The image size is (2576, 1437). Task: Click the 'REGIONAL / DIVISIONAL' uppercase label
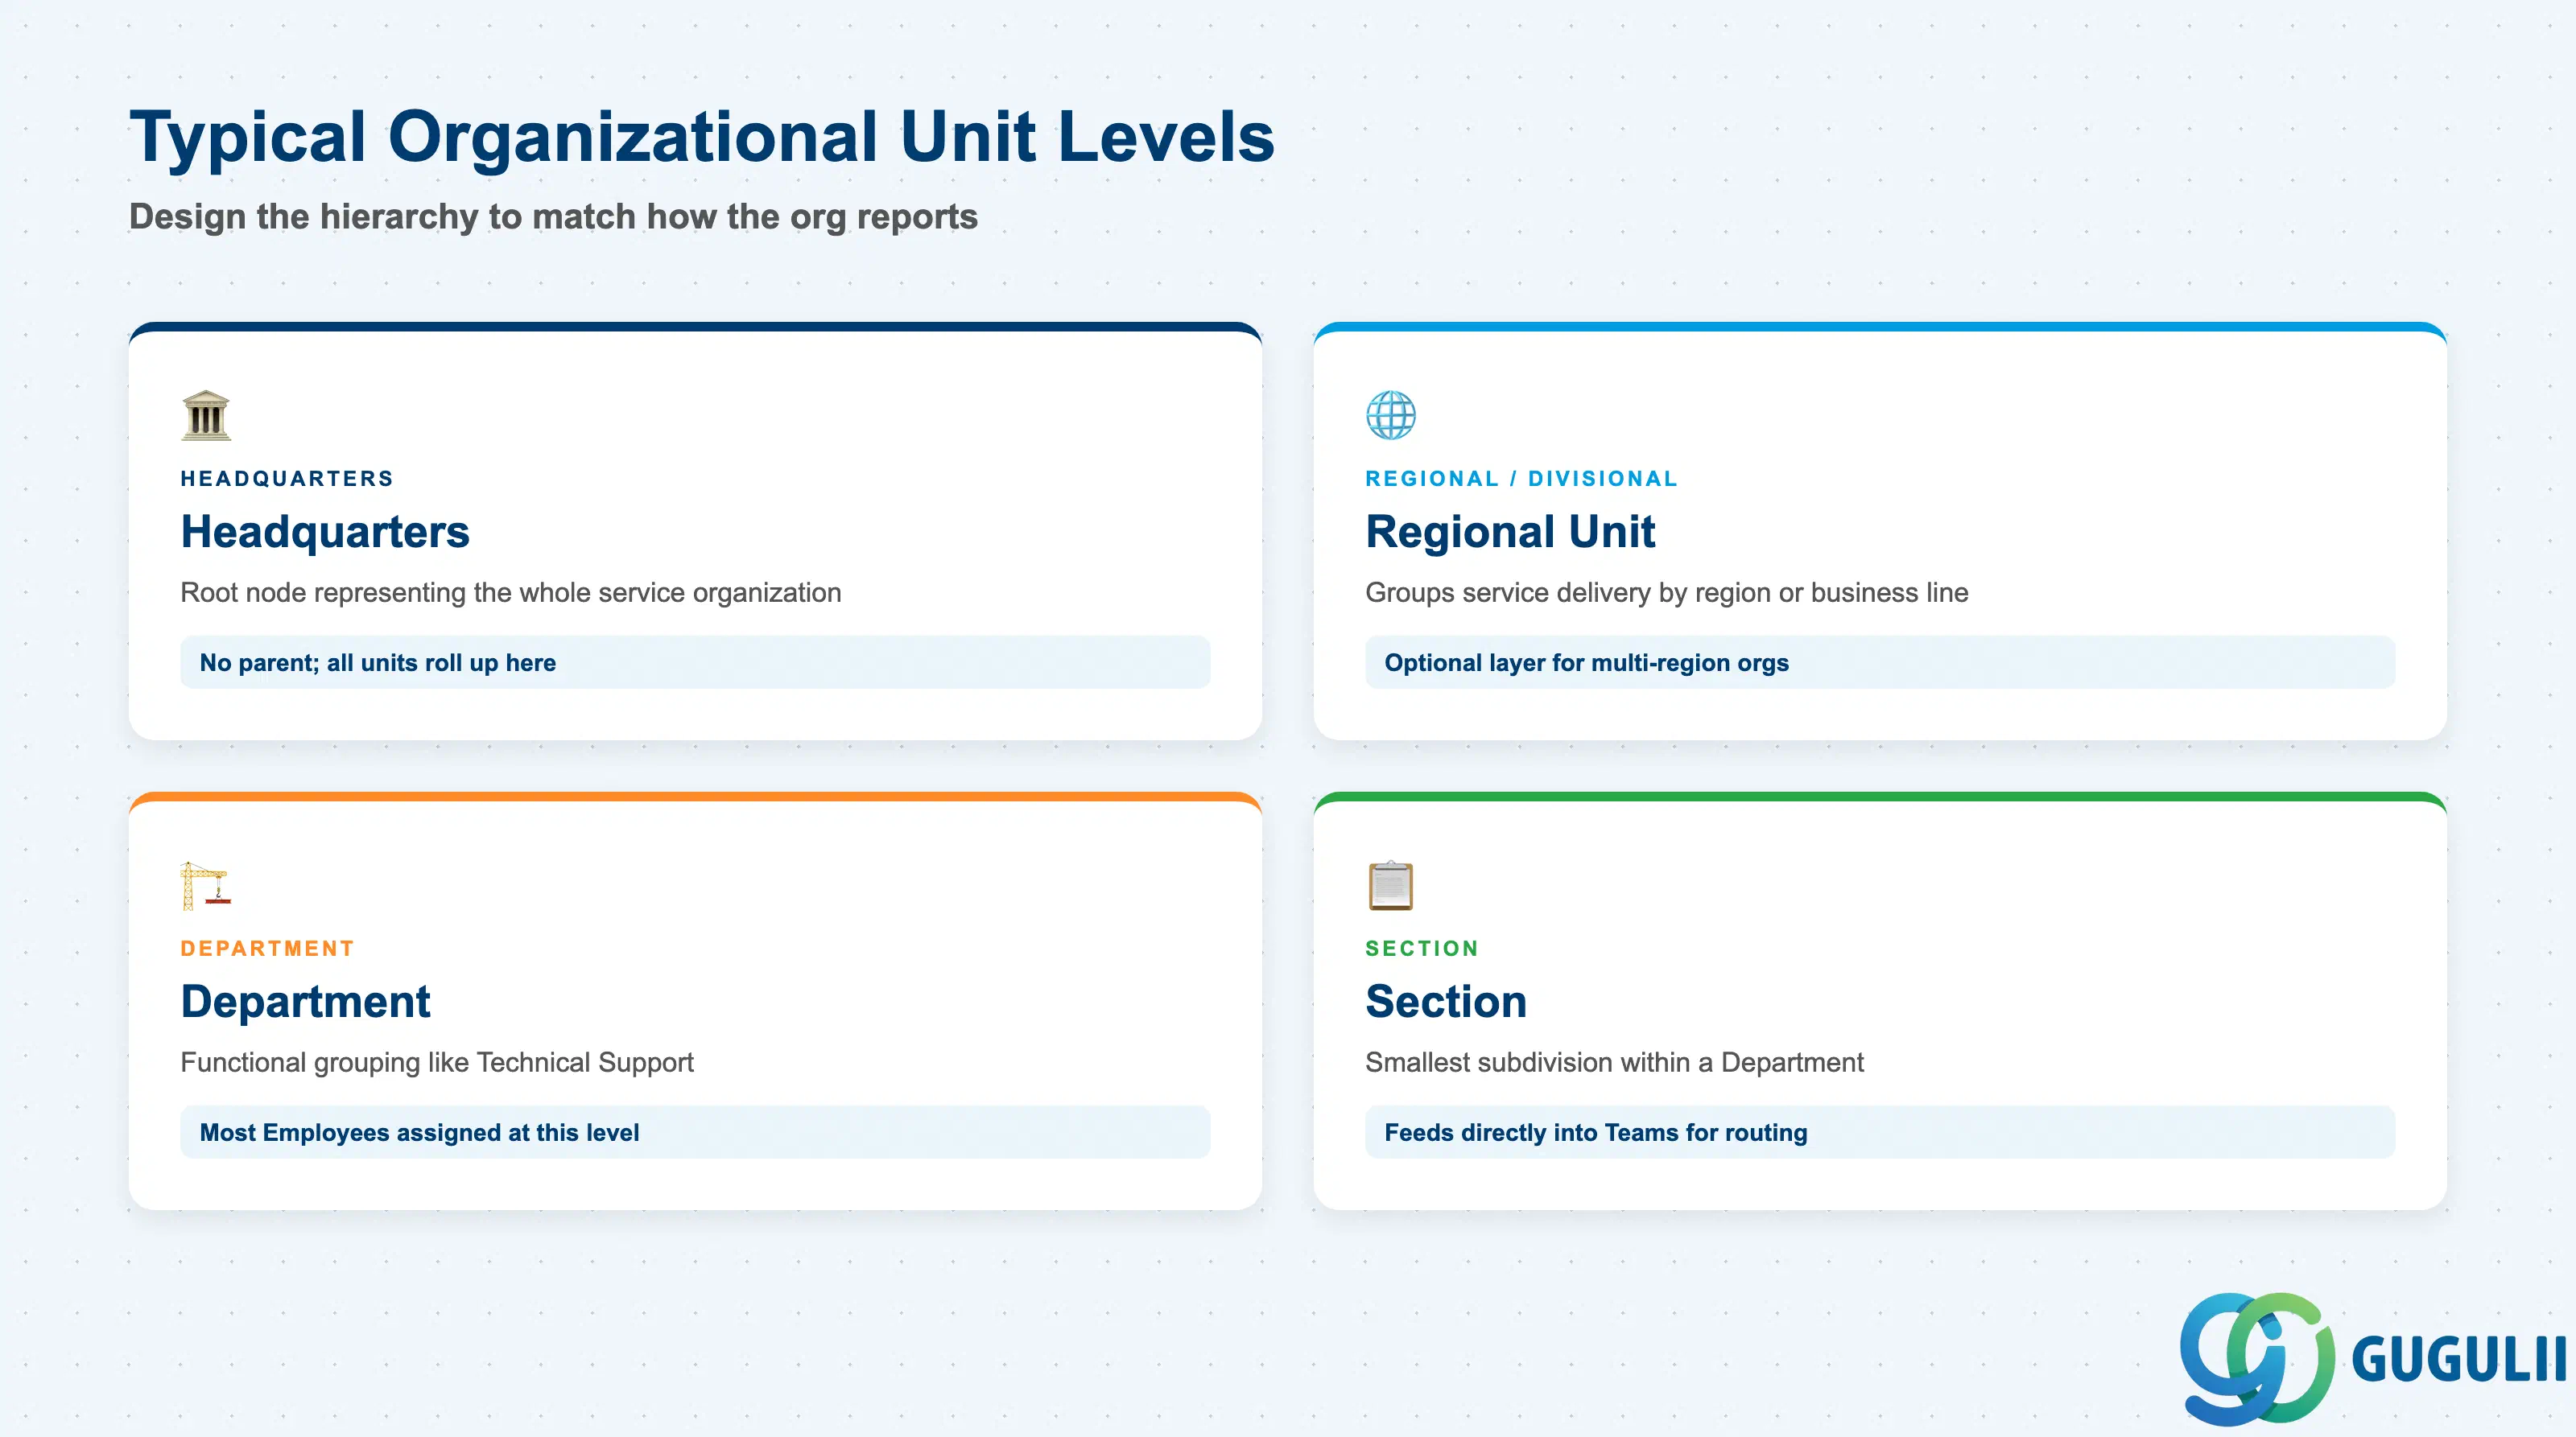click(1521, 479)
